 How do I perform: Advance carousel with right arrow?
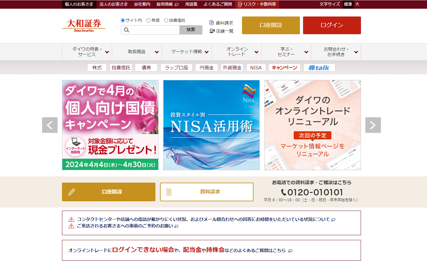[373, 125]
